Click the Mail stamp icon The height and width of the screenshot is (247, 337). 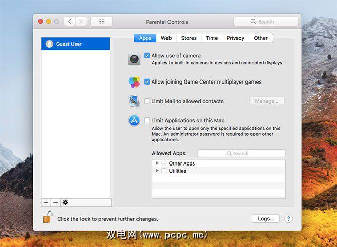[134, 101]
